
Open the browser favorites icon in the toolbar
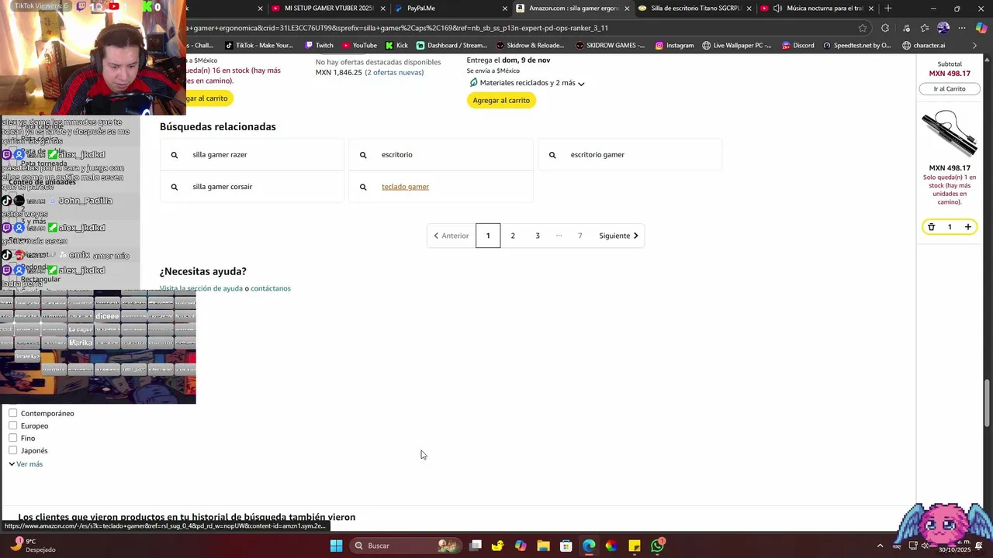point(925,28)
